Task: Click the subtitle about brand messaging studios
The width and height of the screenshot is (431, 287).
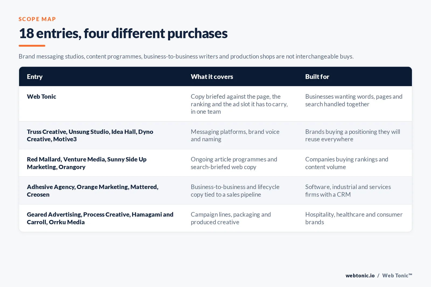Action: coord(186,56)
